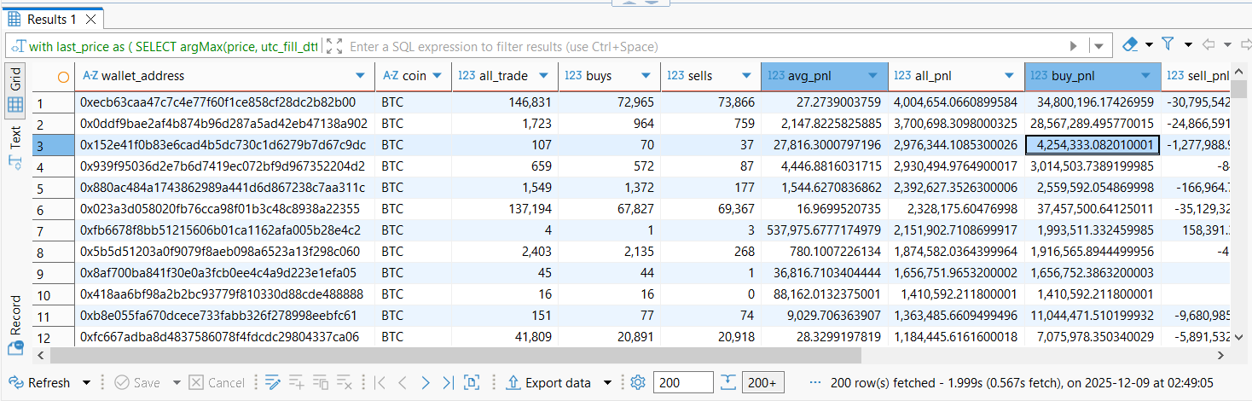
Task: Open the buy_pnl column filter dropdown
Action: [x=1145, y=76]
